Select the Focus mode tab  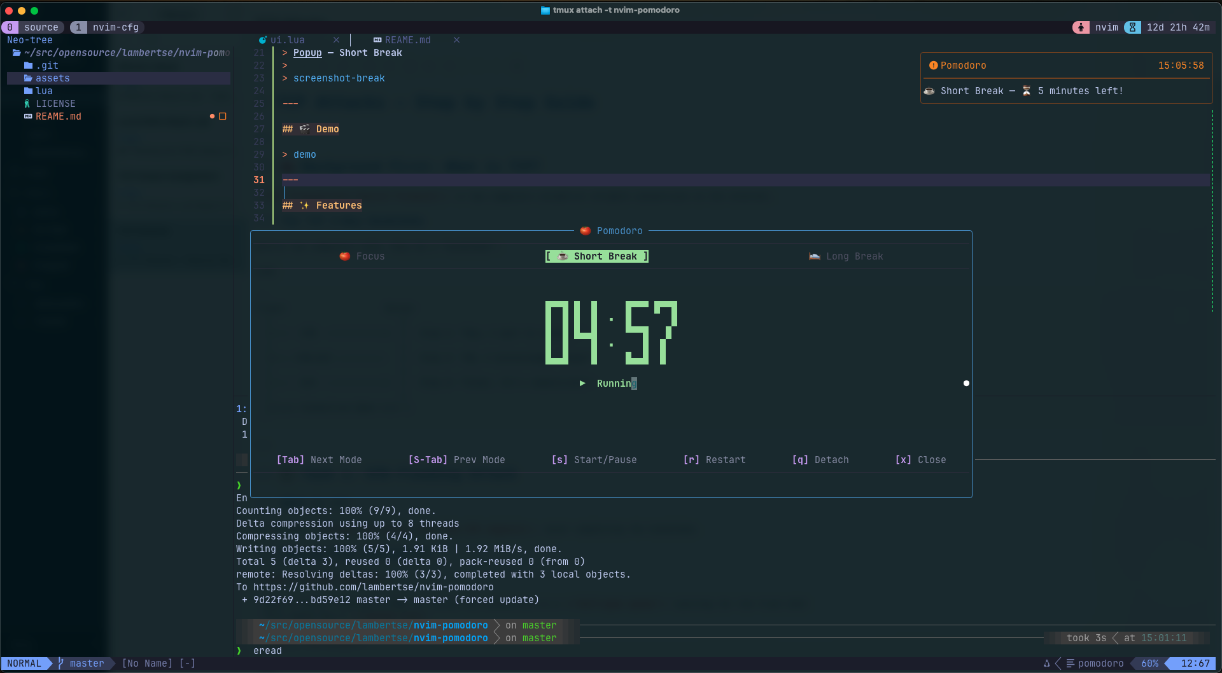362,256
